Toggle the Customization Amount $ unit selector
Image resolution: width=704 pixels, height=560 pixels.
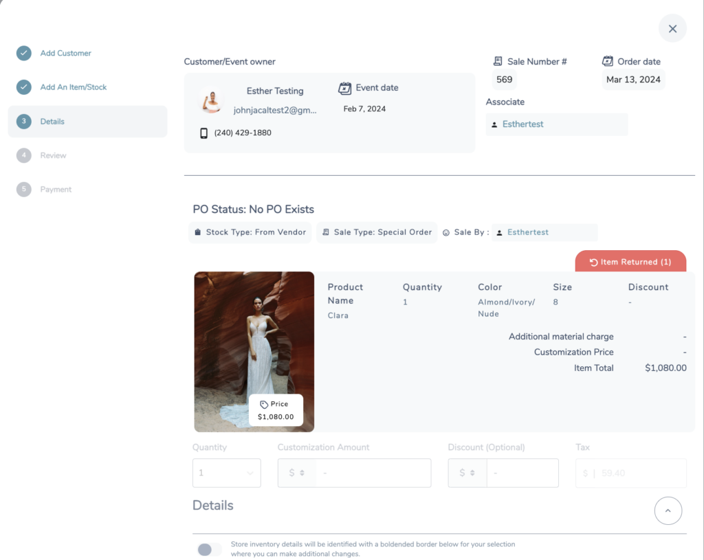297,473
